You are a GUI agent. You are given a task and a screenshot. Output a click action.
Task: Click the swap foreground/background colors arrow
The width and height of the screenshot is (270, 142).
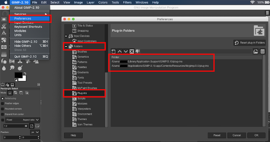[x=25, y=74]
